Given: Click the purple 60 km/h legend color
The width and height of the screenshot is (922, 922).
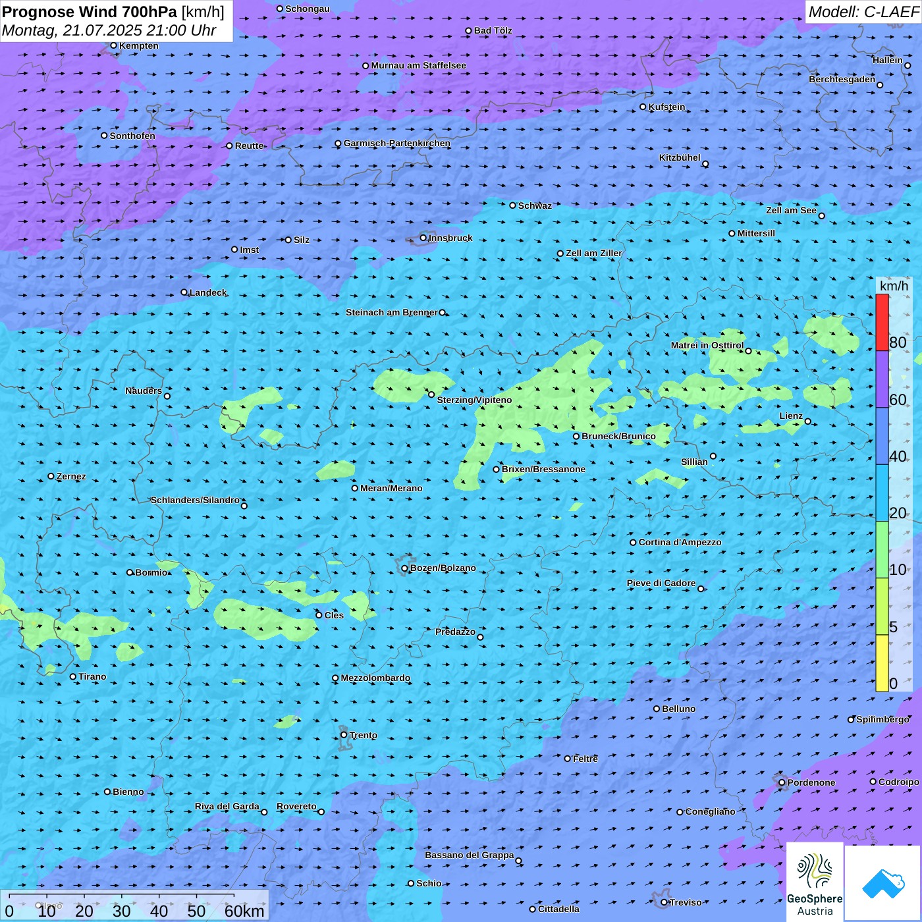Looking at the screenshot, I should pos(882,379).
